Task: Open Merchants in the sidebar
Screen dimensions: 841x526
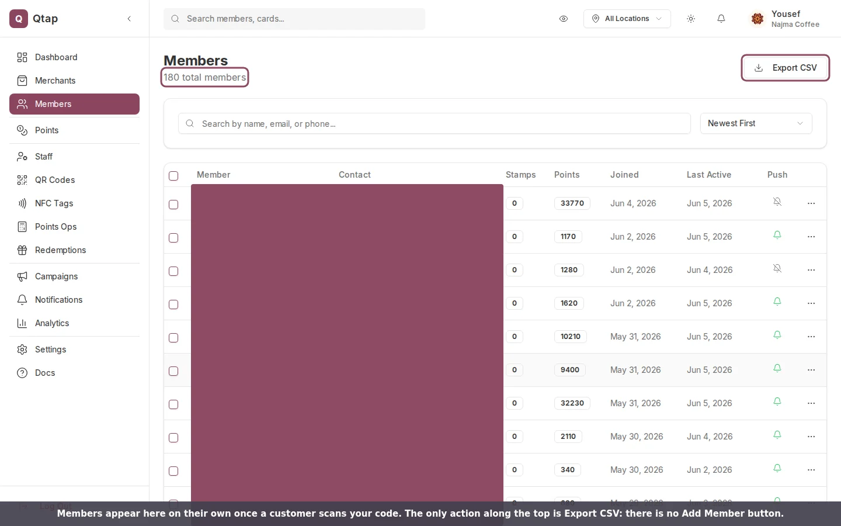Action: [74, 81]
